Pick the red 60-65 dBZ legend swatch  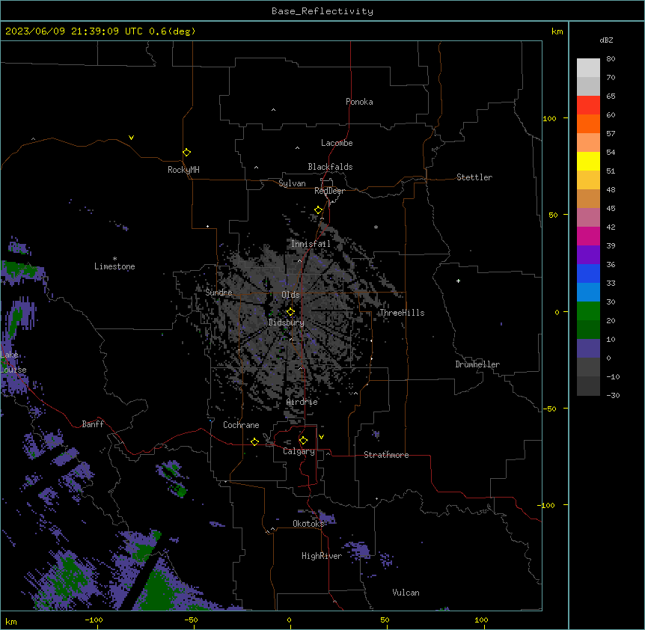(588, 105)
